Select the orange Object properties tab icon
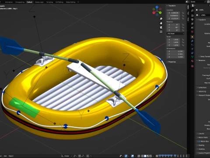 (x=192, y=37)
